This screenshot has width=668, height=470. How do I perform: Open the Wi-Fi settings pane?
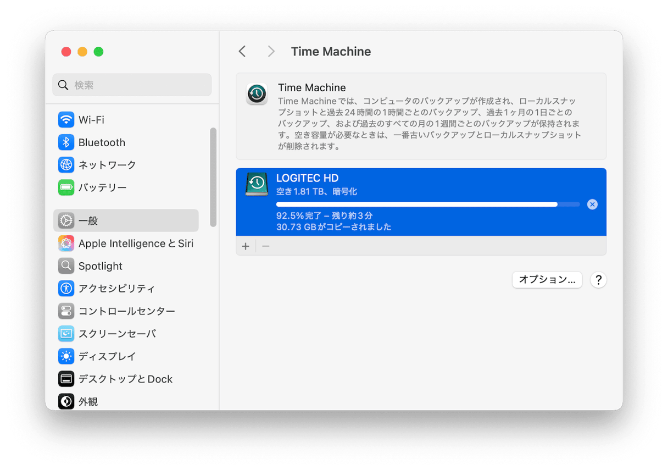point(126,120)
